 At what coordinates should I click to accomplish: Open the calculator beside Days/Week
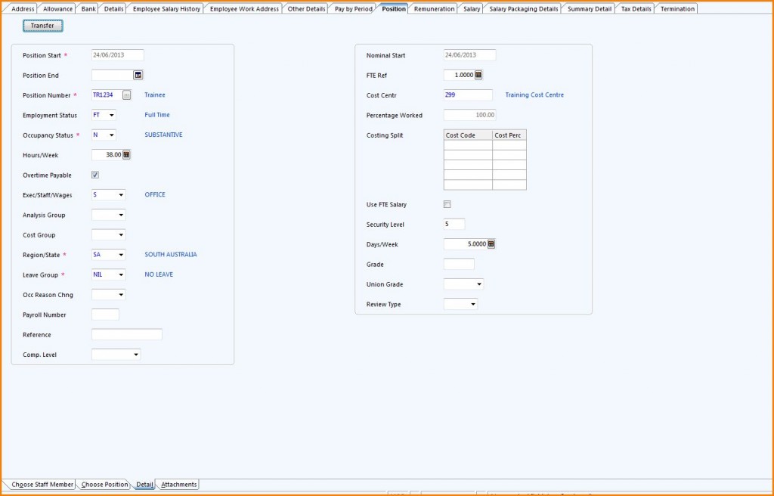[x=491, y=244]
